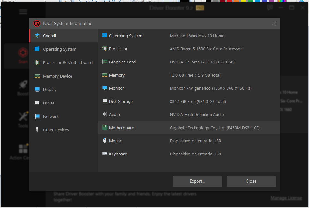Select 'Microsoft Windows 10 Home' value
The height and width of the screenshot is (208, 309).
(x=197, y=36)
